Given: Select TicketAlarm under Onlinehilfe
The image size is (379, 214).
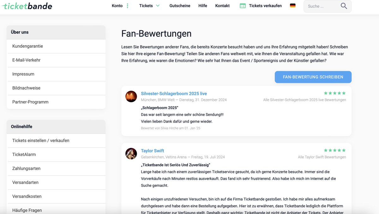Looking at the screenshot, I should pyautogui.click(x=25, y=154).
